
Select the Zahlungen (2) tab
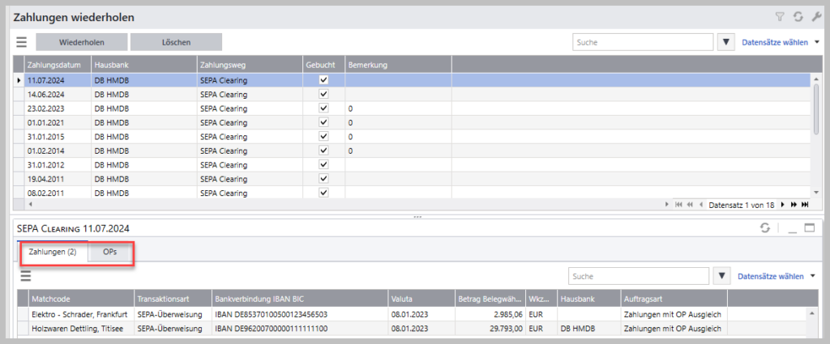point(53,253)
